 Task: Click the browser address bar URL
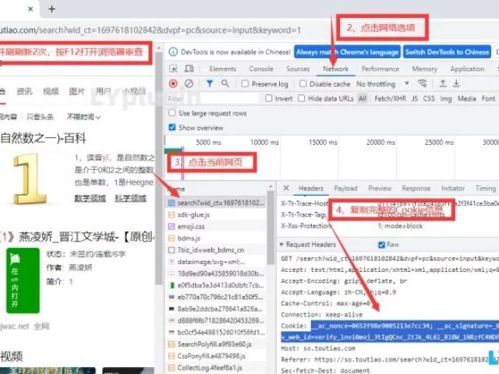(x=150, y=30)
